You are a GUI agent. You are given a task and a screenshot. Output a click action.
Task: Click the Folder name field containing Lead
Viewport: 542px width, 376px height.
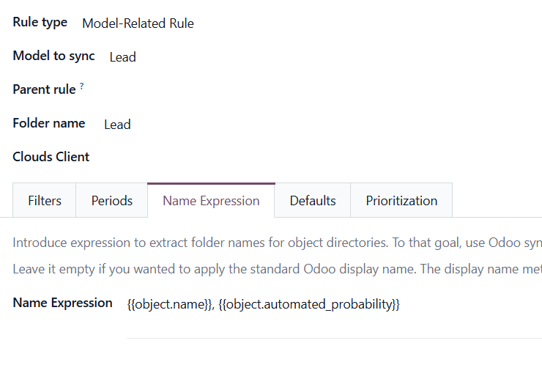pyautogui.click(x=117, y=125)
